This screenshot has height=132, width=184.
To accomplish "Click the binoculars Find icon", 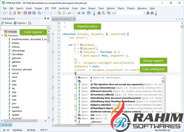I will click(x=99, y=13).
